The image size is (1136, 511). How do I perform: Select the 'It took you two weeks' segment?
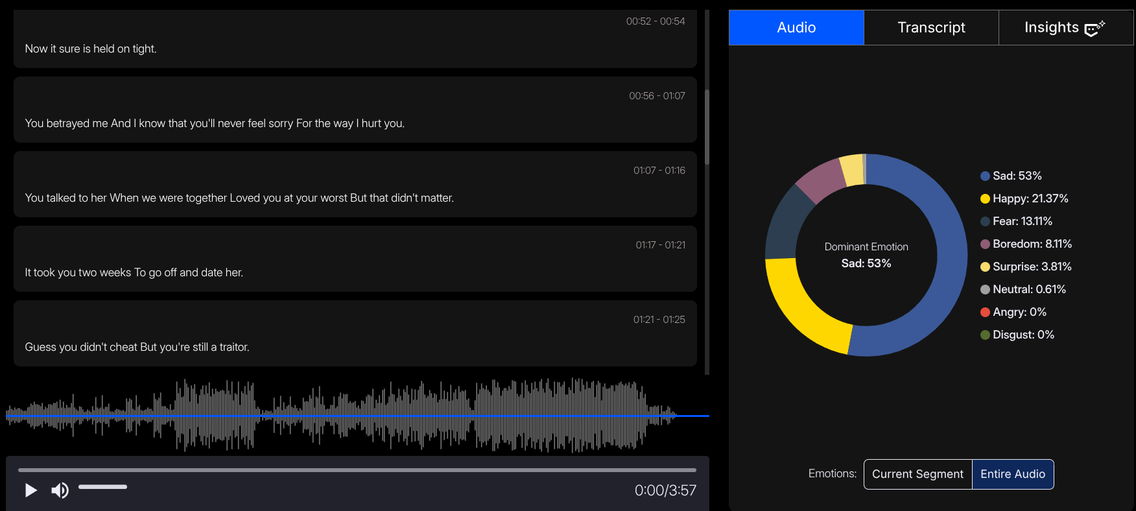pyautogui.click(x=355, y=259)
